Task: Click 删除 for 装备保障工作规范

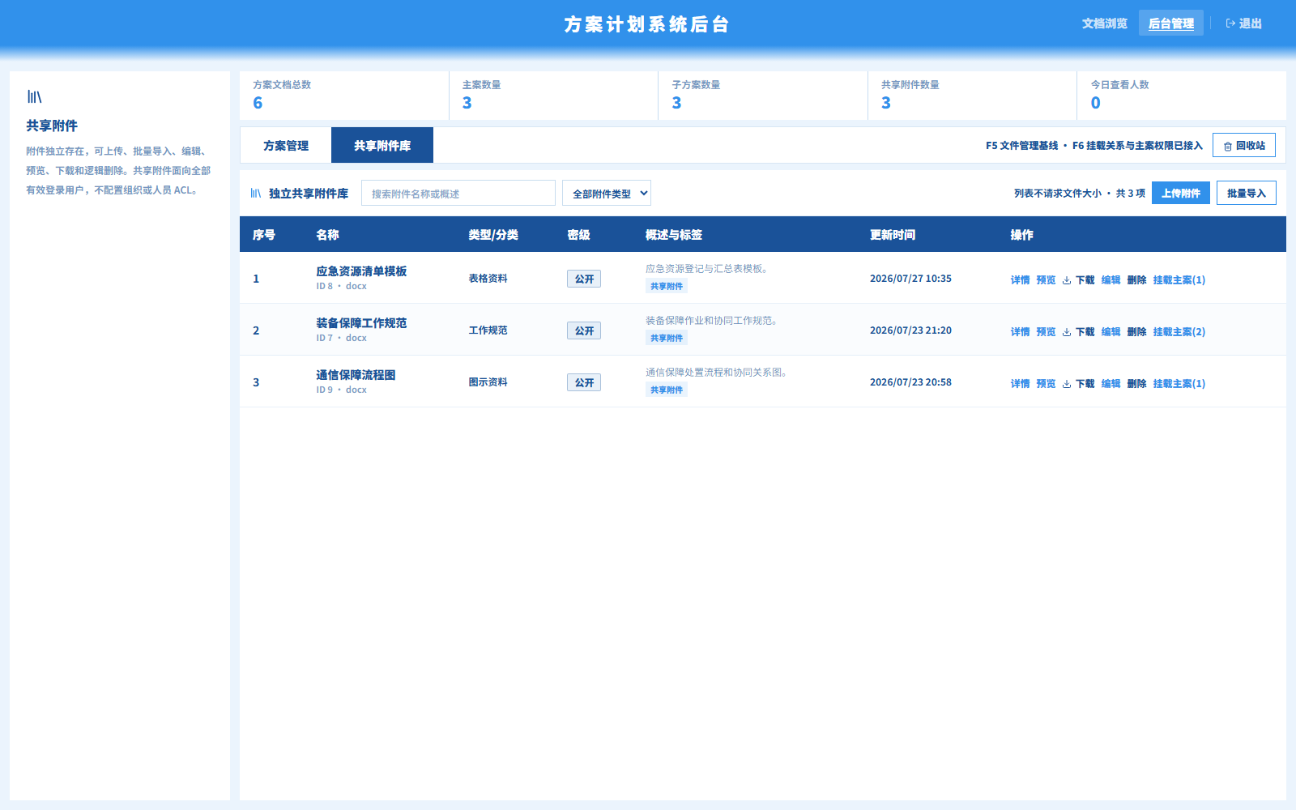Action: (1136, 332)
